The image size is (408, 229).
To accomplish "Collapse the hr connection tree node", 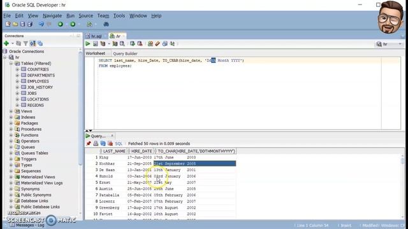I will pyautogui.click(x=5, y=57).
